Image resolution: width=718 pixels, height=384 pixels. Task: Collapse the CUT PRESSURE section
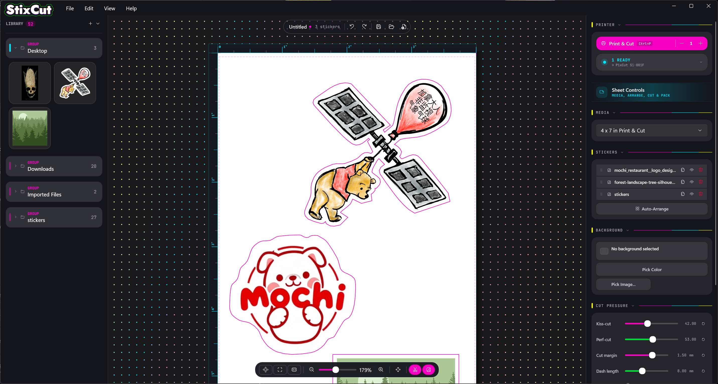633,306
